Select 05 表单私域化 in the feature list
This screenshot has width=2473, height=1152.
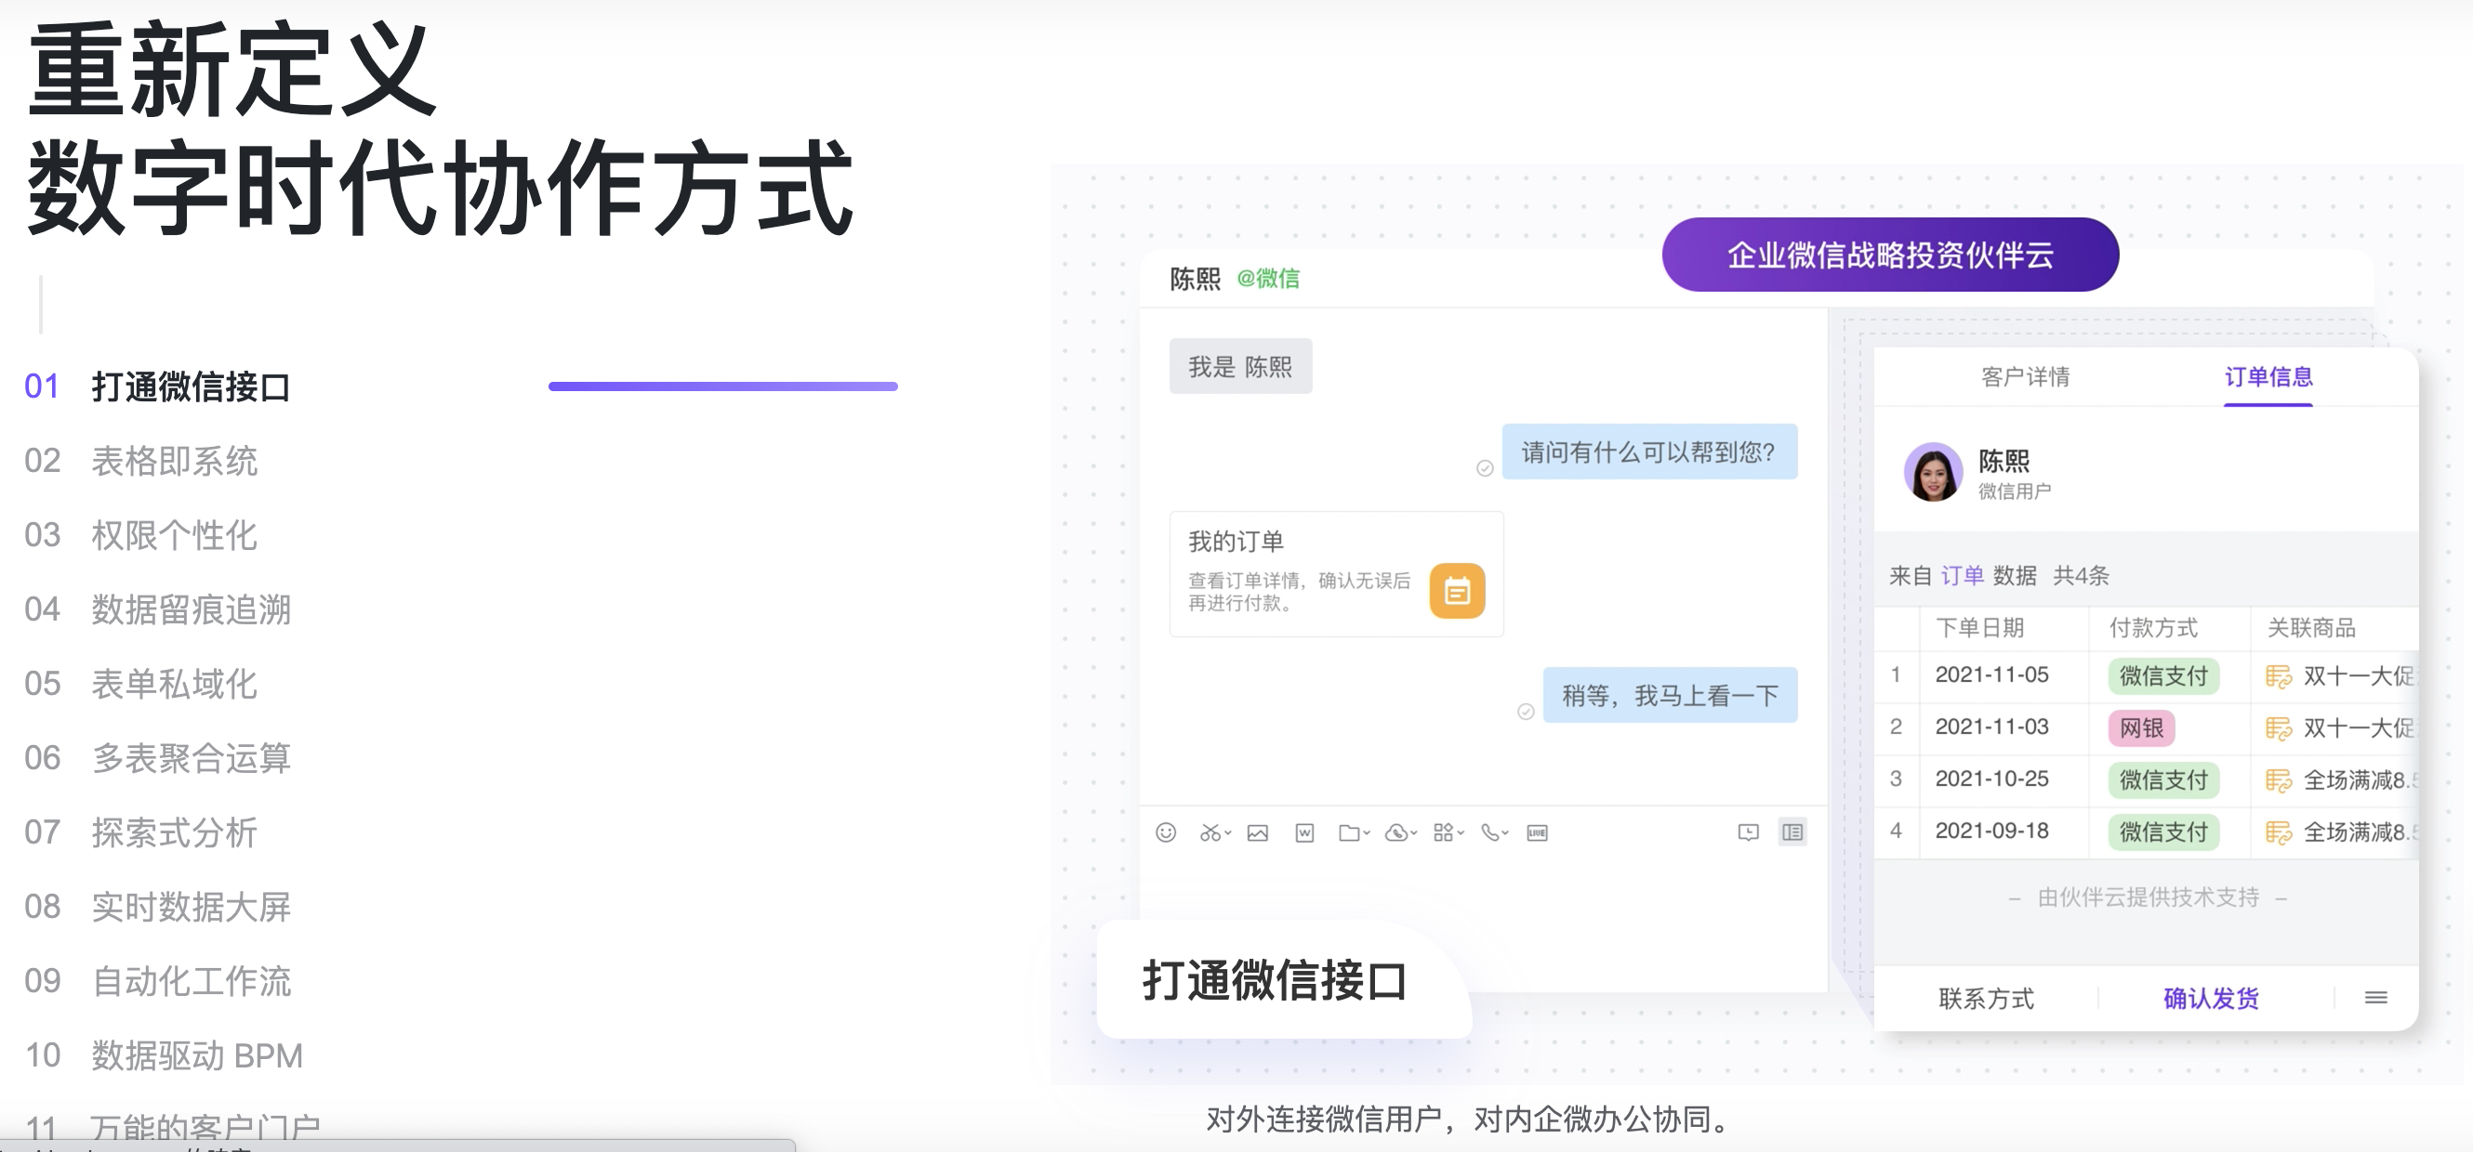pos(141,684)
